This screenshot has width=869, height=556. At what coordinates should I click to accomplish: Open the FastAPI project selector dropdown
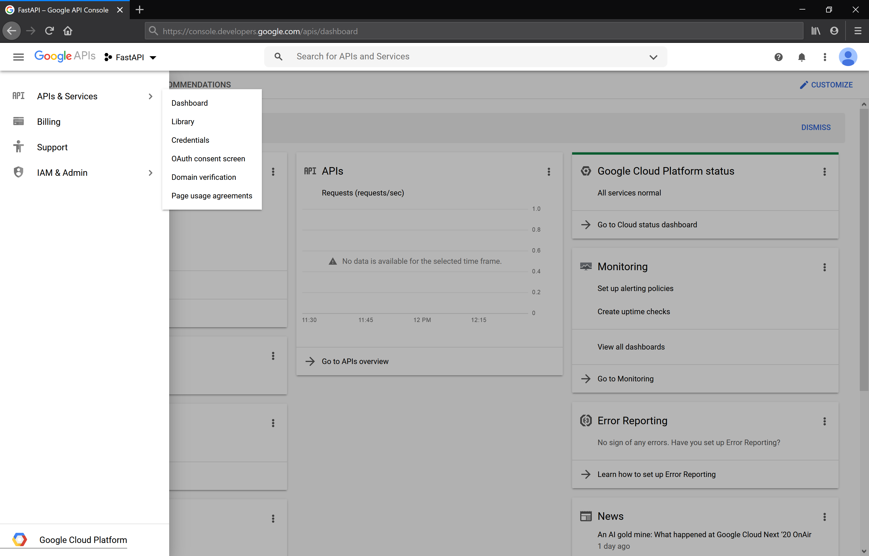pos(130,57)
